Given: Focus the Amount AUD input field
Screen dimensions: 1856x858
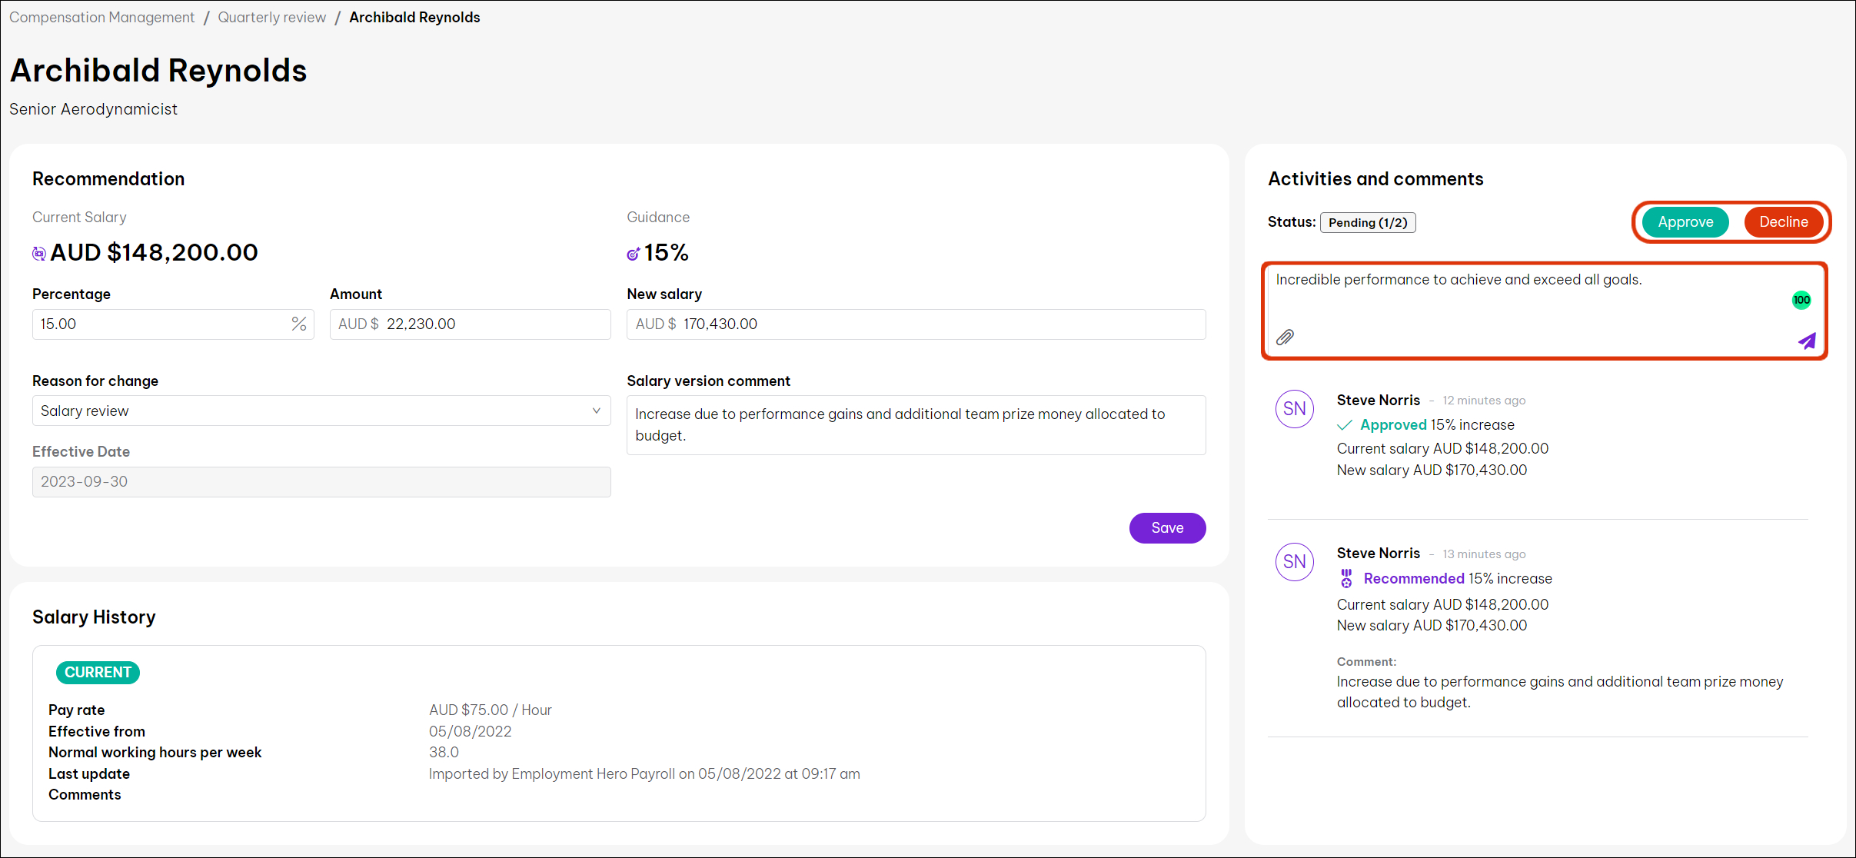Looking at the screenshot, I should (x=492, y=324).
